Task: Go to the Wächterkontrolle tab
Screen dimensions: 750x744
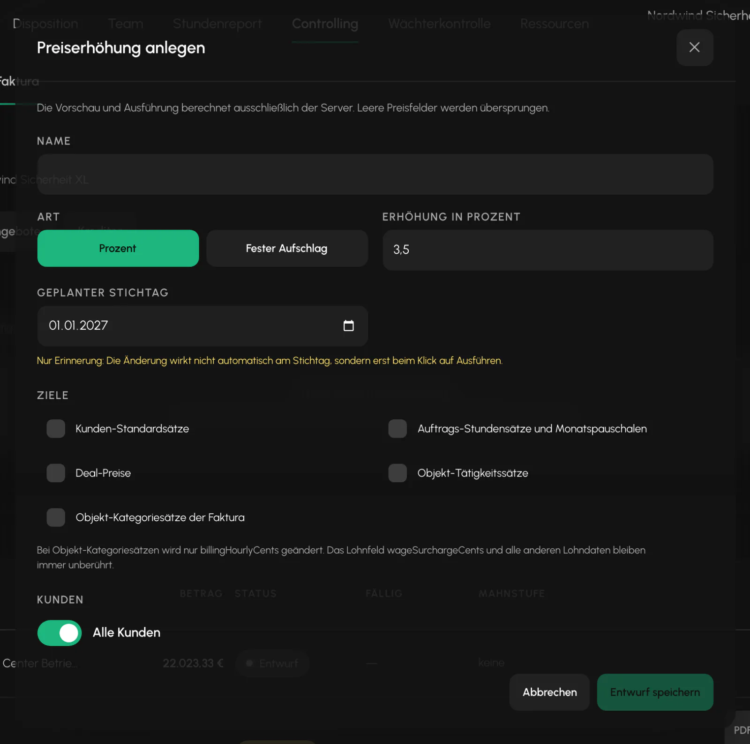Action: pyautogui.click(x=439, y=24)
